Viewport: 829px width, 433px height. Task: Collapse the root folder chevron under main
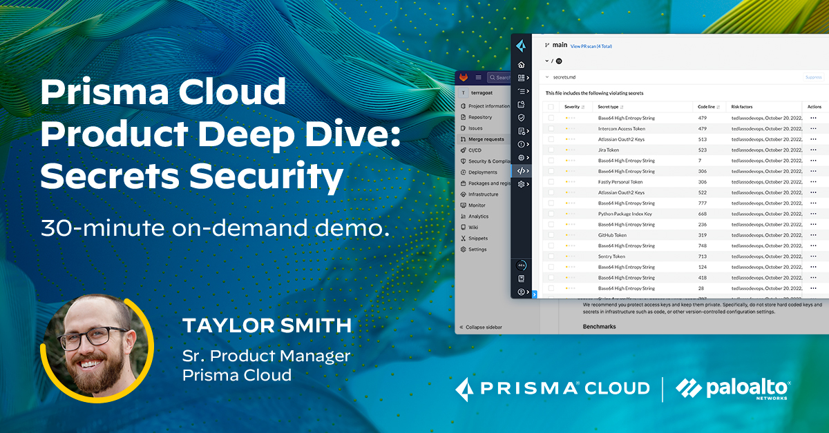click(x=546, y=61)
